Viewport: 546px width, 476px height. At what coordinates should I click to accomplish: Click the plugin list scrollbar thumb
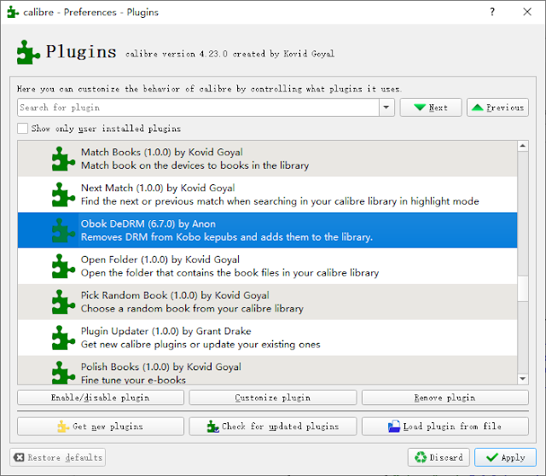point(523,288)
